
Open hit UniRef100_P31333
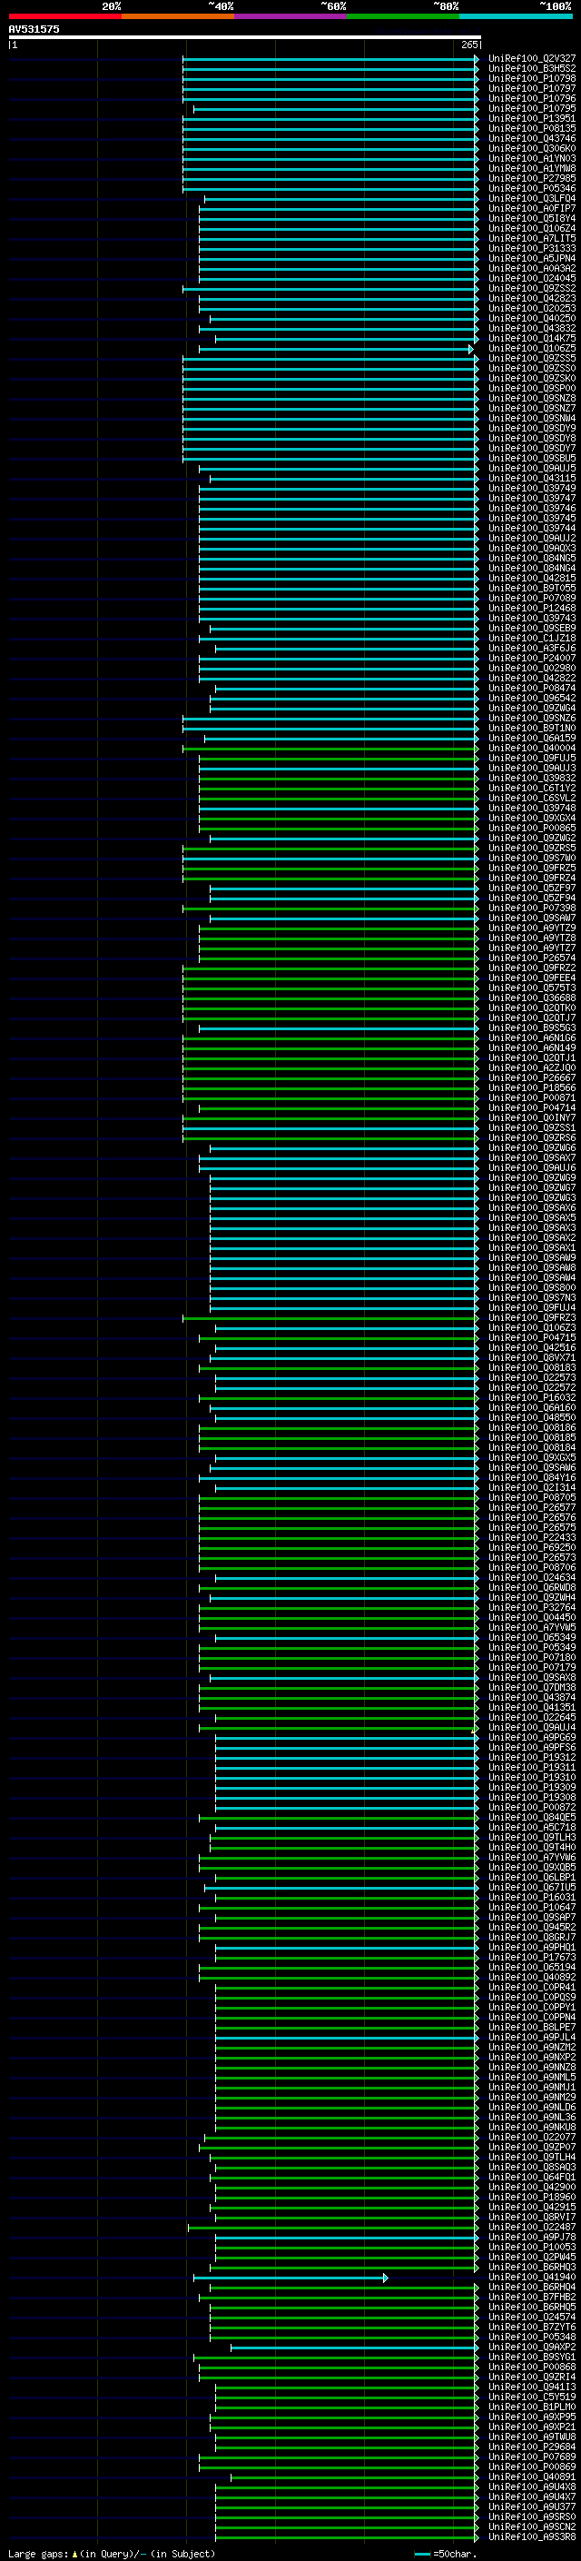531,249
